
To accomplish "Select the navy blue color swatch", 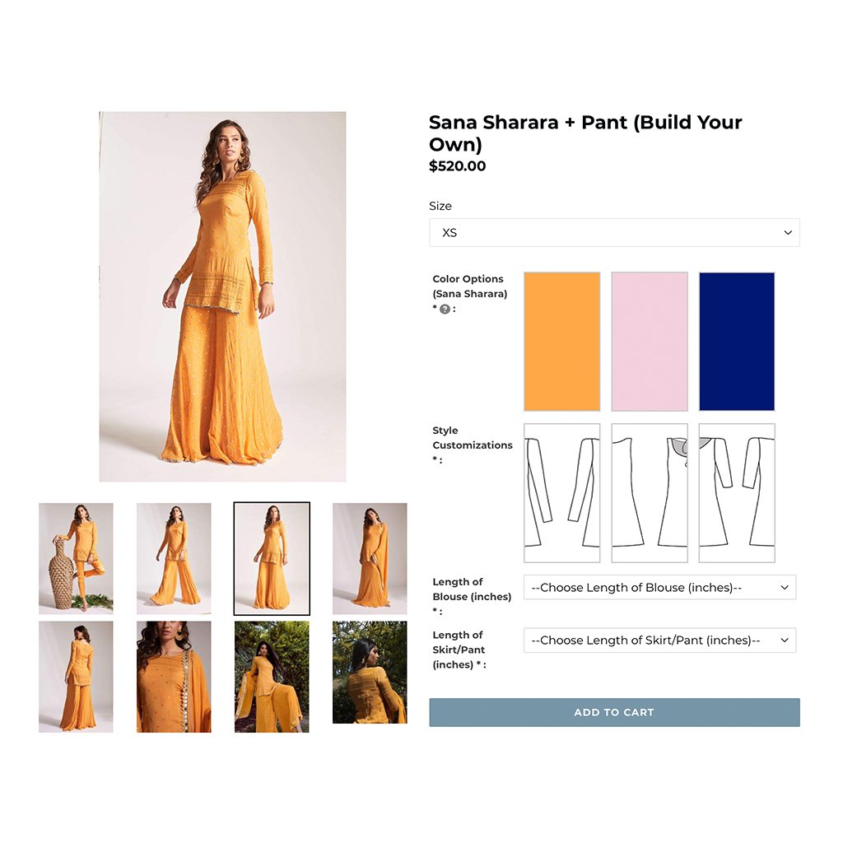I will tap(737, 342).
